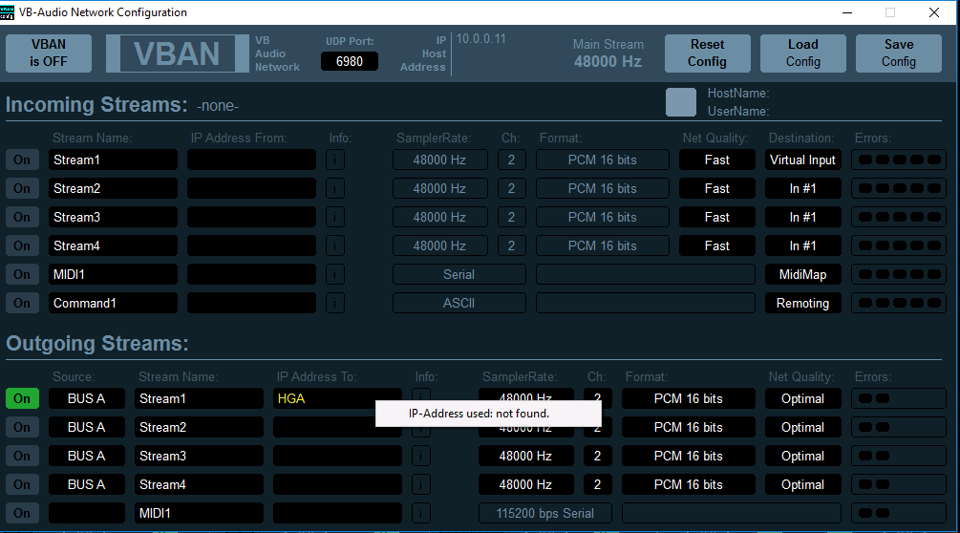The height and width of the screenshot is (533, 960).
Task: Turn on outgoing Stream4
Action: coord(22,484)
